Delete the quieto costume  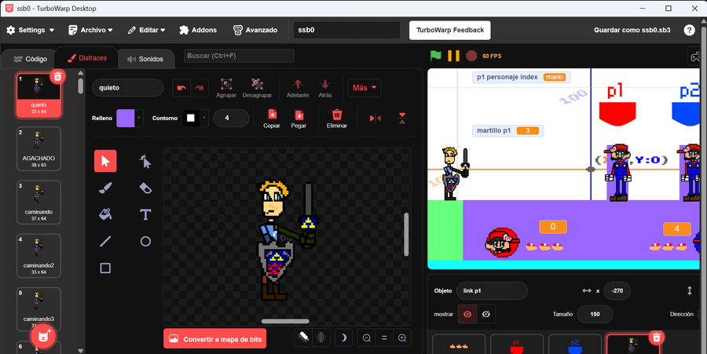pos(57,77)
